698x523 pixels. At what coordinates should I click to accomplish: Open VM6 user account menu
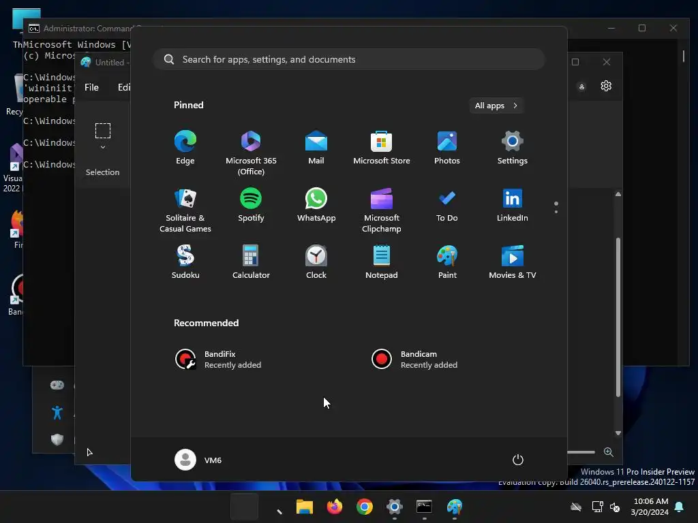tap(198, 460)
